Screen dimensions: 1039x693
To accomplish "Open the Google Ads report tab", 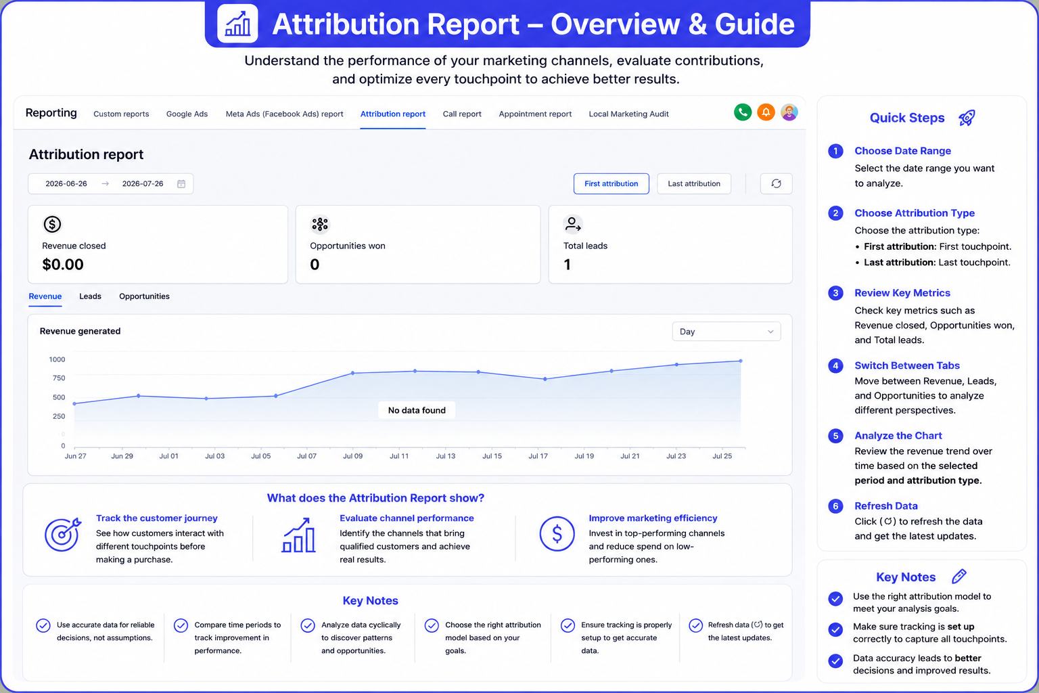I will tap(187, 114).
